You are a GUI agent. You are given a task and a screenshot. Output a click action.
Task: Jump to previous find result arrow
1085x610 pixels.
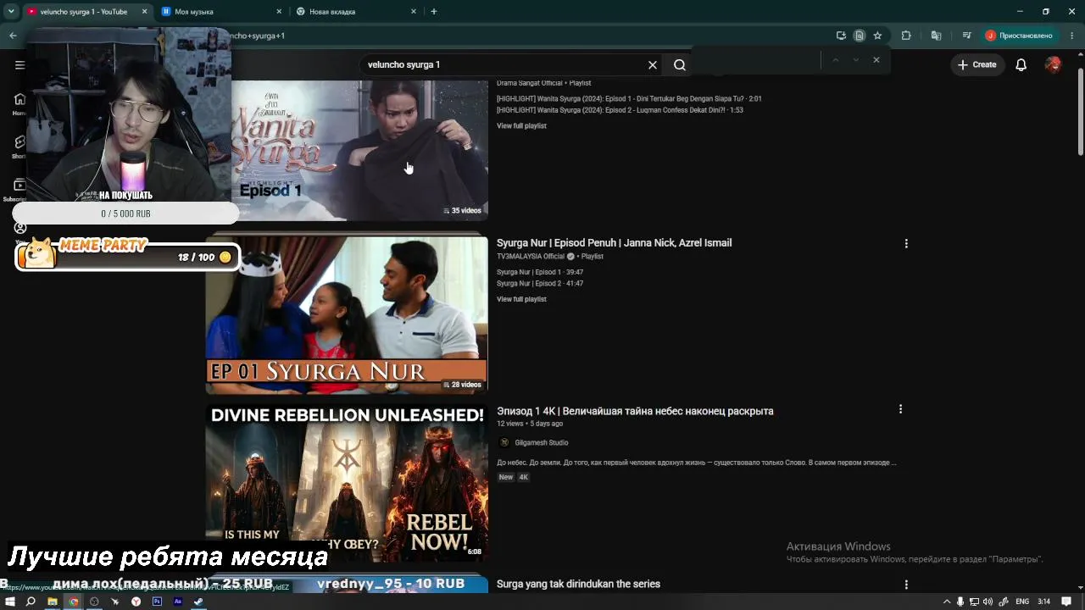(835, 60)
